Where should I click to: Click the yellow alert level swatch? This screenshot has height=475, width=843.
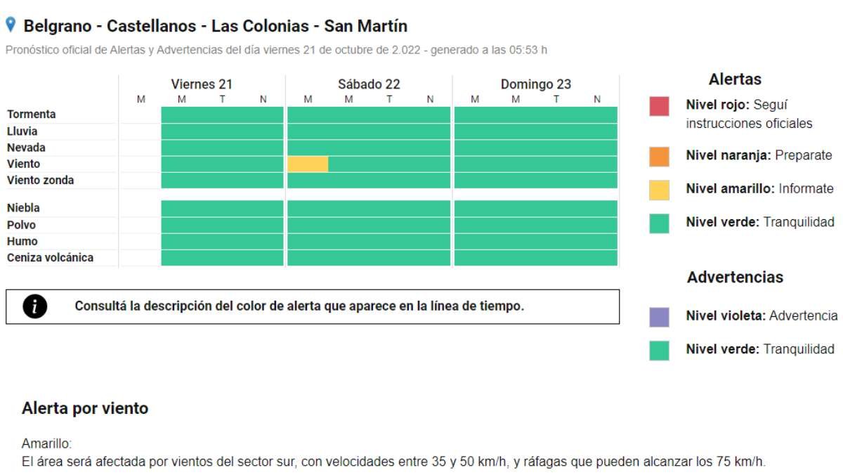pyautogui.click(x=659, y=190)
